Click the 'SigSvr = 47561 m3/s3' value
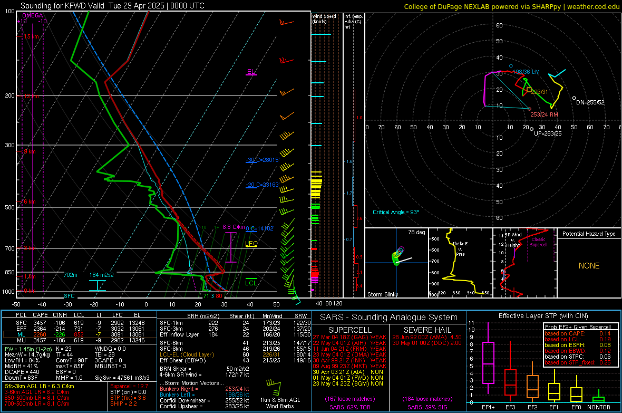Screen dimensions: 622x413 122,378
